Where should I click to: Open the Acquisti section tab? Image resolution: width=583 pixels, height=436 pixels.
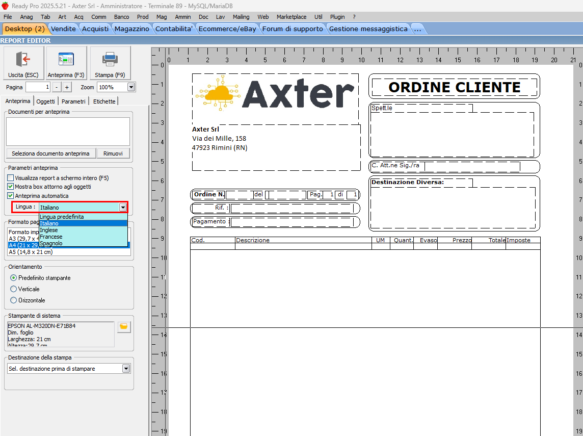click(95, 29)
